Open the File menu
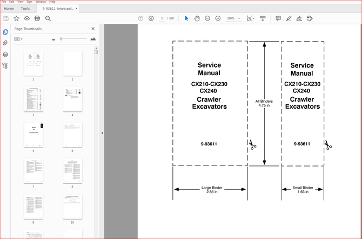 (4, 2)
